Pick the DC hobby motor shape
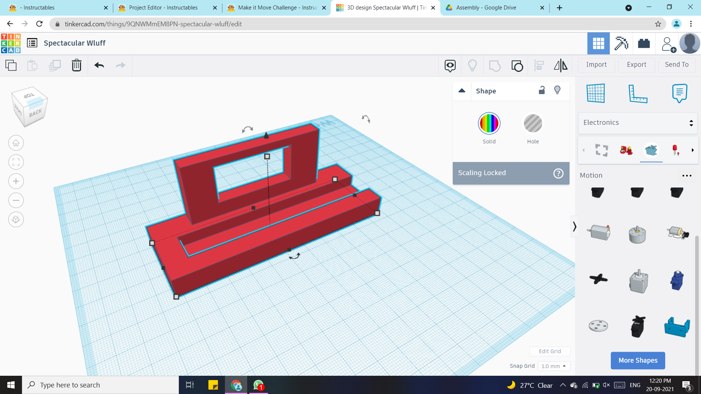Image resolution: width=701 pixels, height=394 pixels. pos(599,232)
